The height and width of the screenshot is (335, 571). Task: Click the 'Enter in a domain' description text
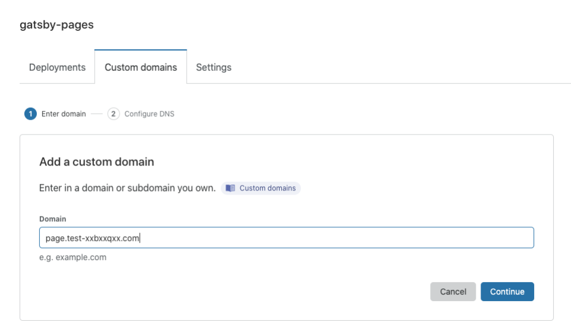(89, 188)
